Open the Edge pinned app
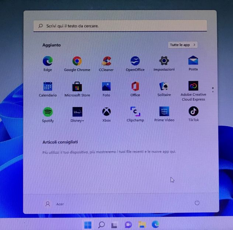233x230 pixels. click(48, 64)
